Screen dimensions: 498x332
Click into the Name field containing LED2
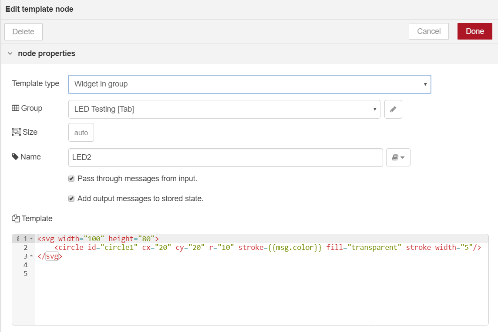[225, 158]
